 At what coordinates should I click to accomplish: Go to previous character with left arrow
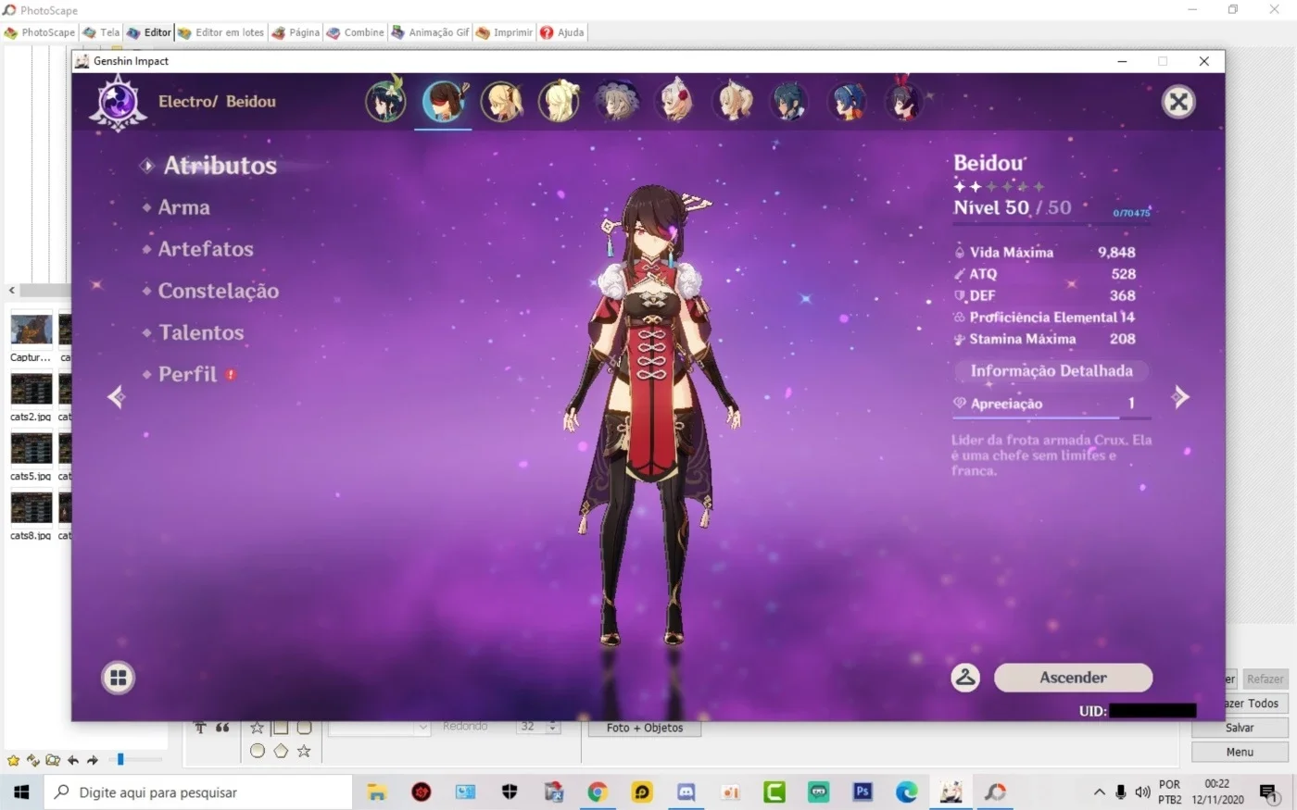[117, 397]
